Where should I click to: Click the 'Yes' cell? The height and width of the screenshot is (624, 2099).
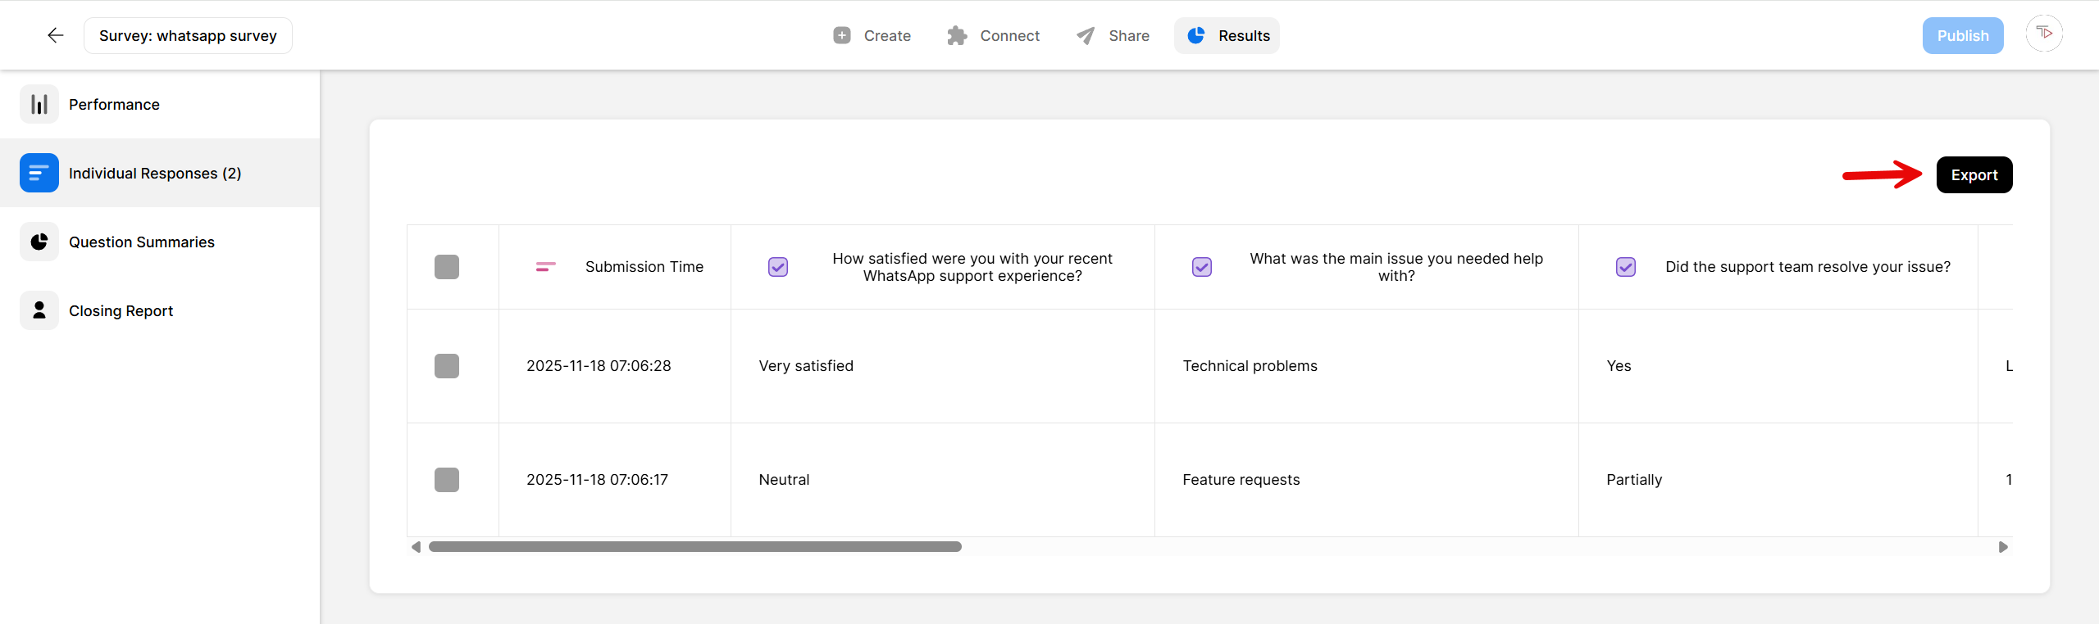pos(1778,366)
